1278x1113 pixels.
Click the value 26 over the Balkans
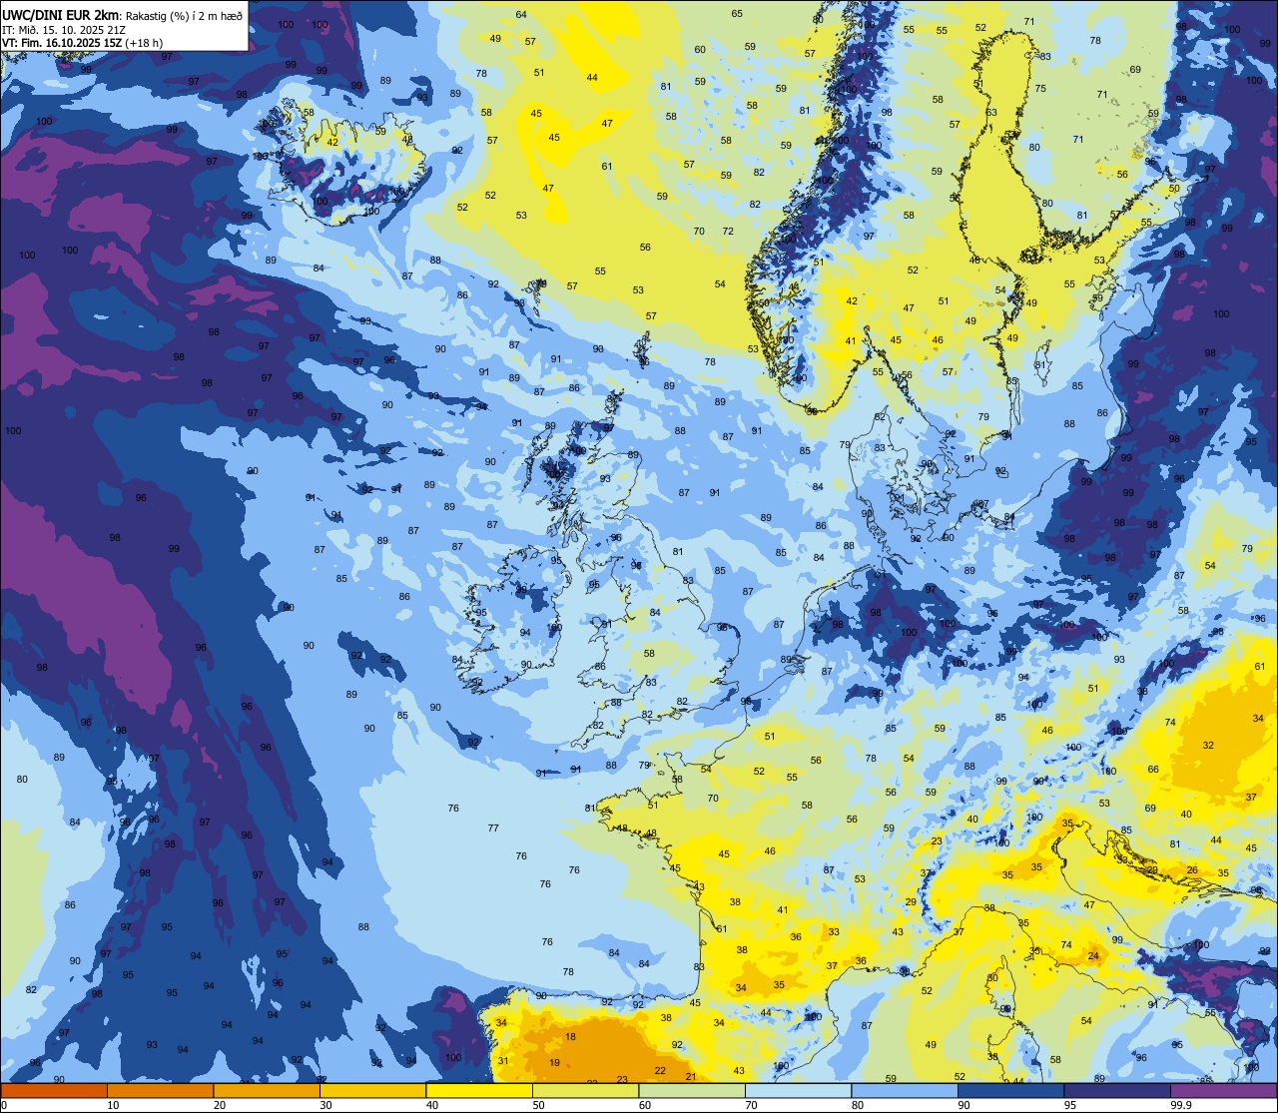[x=1192, y=870]
